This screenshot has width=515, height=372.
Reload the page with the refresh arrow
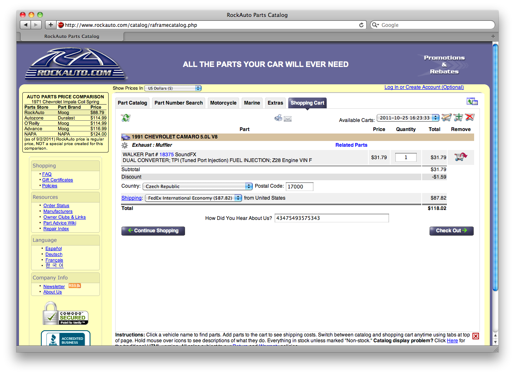coord(362,25)
